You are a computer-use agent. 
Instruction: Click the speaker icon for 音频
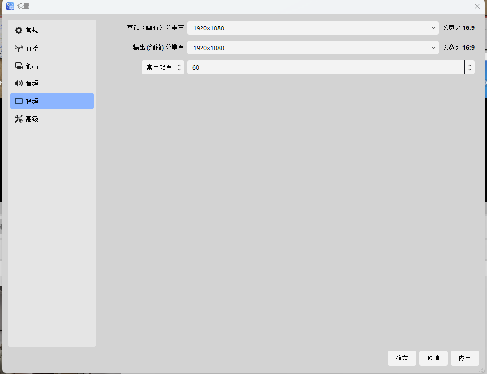click(19, 83)
